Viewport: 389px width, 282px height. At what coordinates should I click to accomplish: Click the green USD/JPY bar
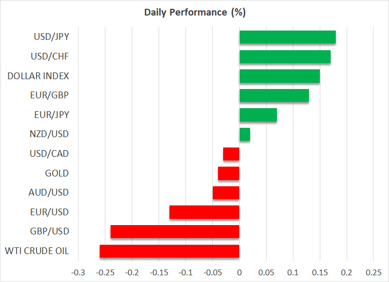(x=287, y=37)
